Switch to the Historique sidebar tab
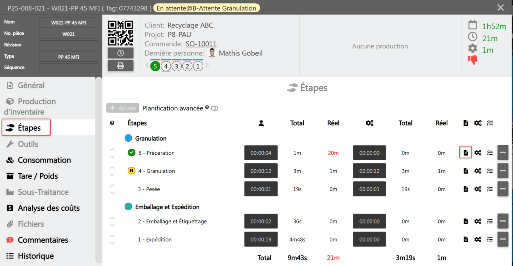This screenshot has width=513, height=266. [x=35, y=256]
